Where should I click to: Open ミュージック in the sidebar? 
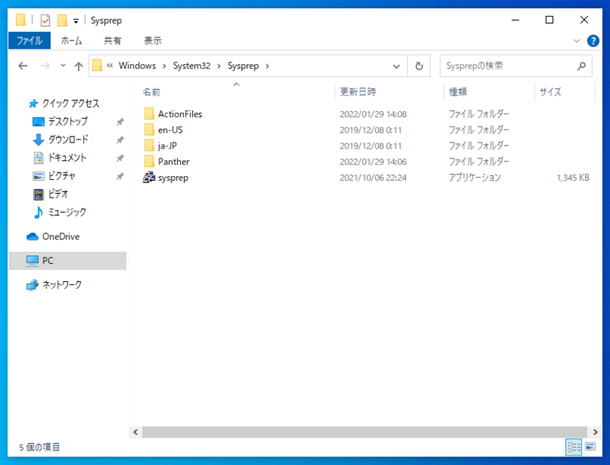tap(67, 212)
